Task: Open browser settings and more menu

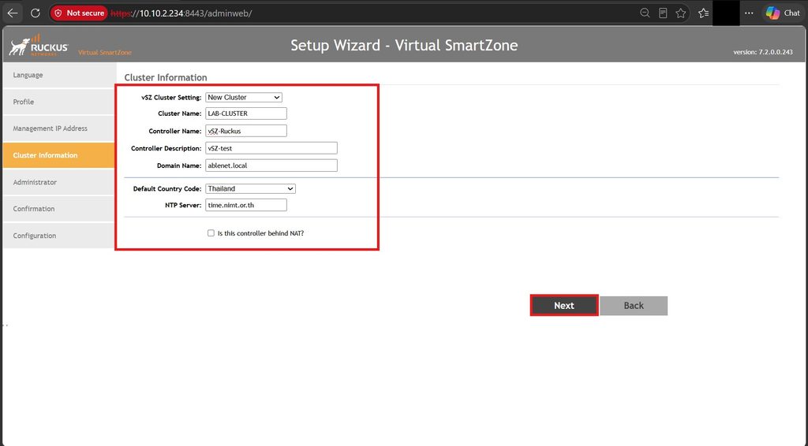Action: (x=749, y=13)
